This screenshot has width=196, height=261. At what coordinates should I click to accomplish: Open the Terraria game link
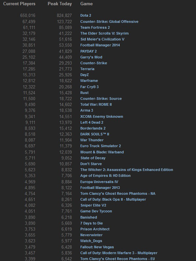pyautogui.click(x=87, y=69)
